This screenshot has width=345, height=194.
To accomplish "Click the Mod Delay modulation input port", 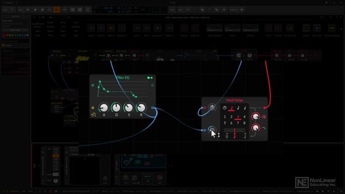I will (x=204, y=130).
